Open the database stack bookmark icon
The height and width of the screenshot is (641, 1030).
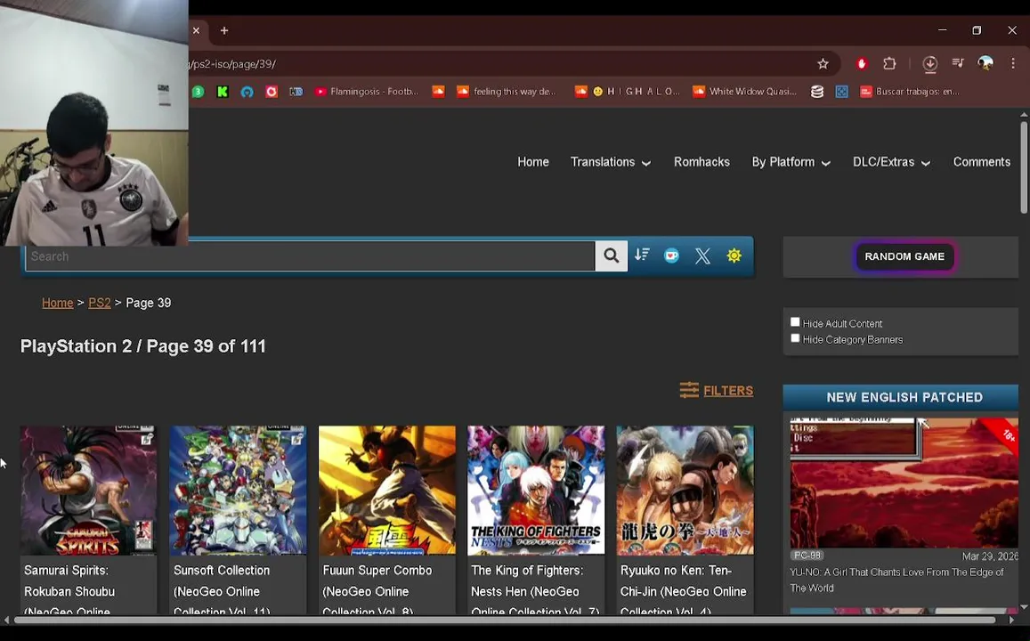(x=817, y=92)
